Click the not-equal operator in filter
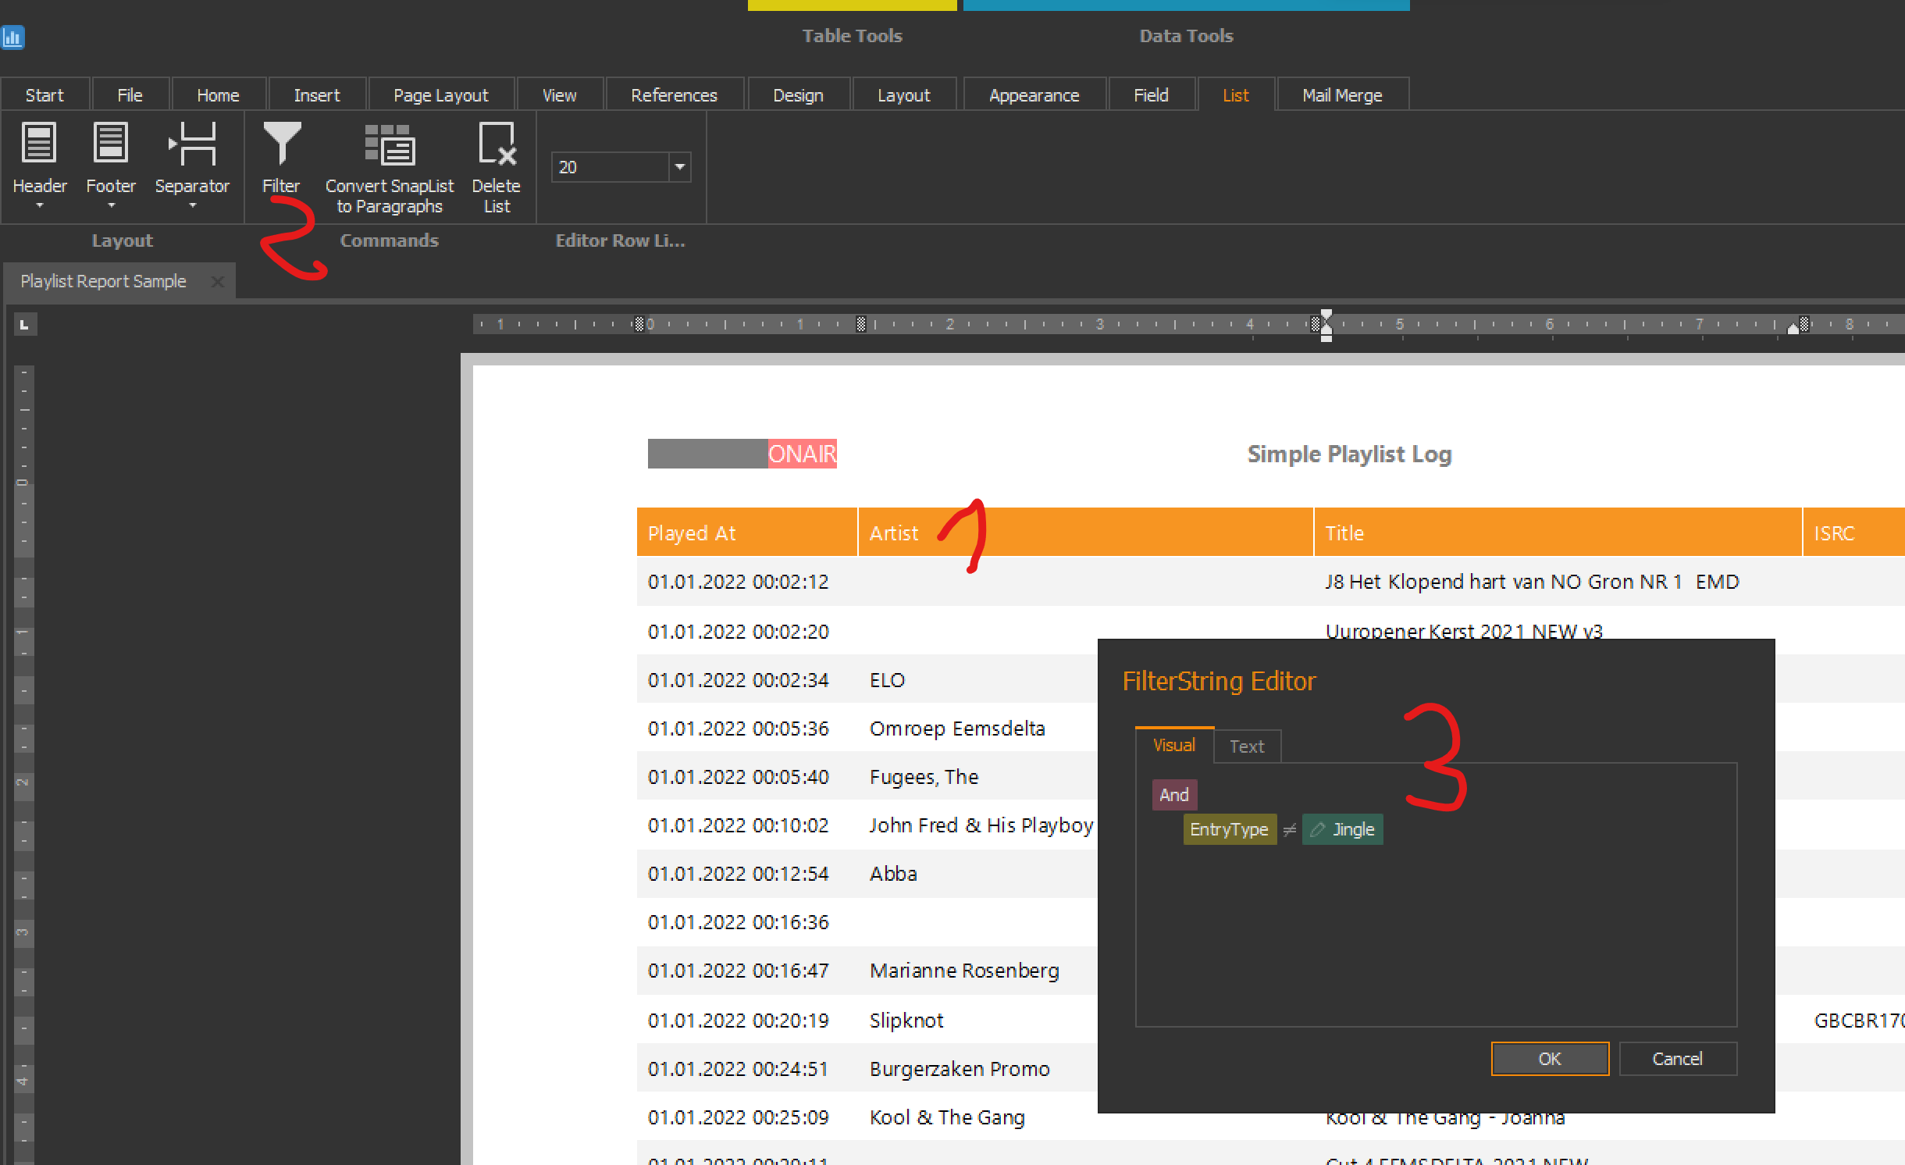The height and width of the screenshot is (1165, 1905). (x=1290, y=829)
